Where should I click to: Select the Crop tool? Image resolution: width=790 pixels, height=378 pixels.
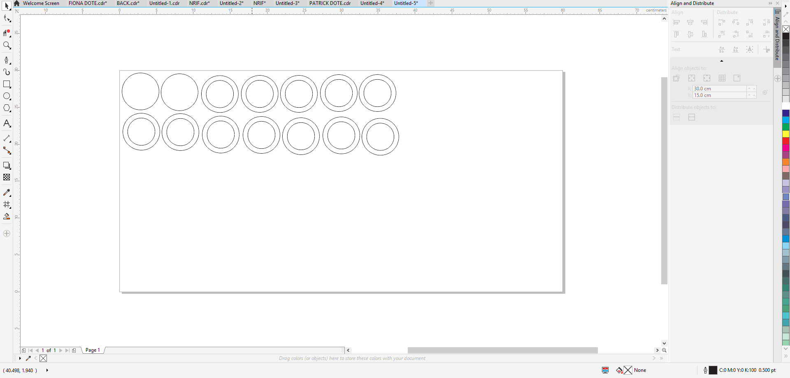(7, 32)
